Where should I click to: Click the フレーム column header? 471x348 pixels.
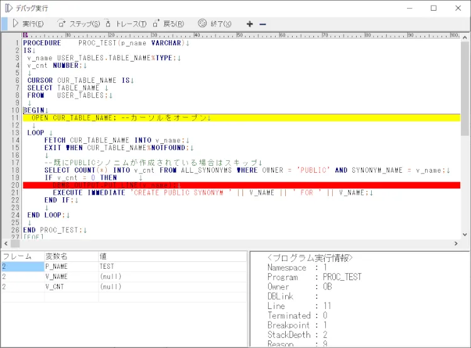23,256
